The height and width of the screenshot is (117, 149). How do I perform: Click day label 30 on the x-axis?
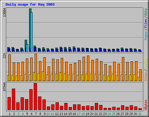pyautogui.click(x=135, y=114)
